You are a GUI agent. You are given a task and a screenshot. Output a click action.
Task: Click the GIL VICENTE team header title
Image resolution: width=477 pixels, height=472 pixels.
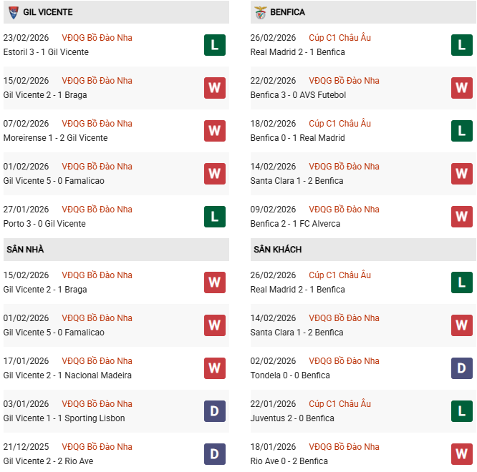tap(47, 12)
